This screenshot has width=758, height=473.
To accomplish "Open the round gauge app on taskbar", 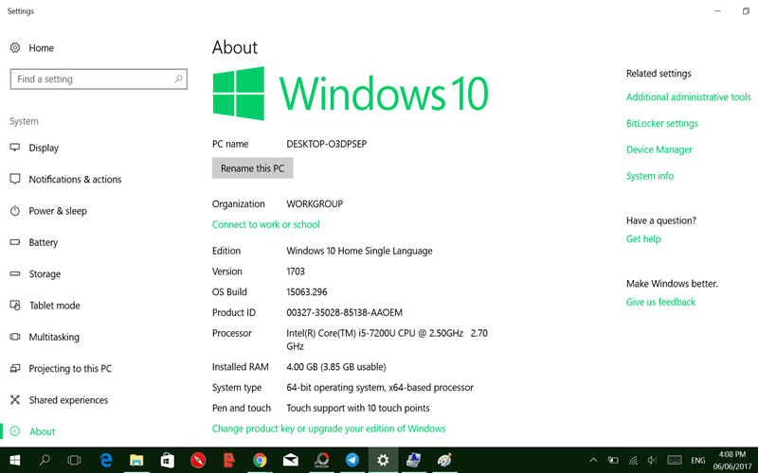I will pos(321,460).
